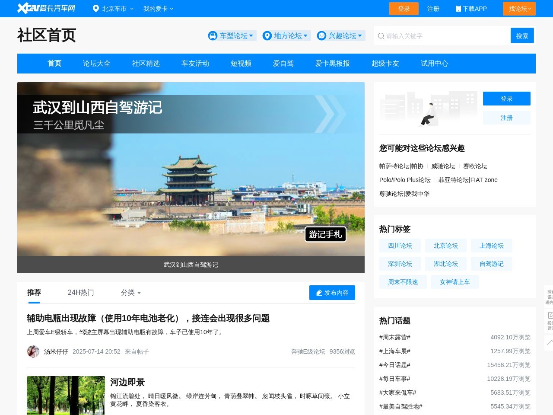Open the 辅助电瓶出现故障 post title
The image size is (553, 415).
(148, 318)
